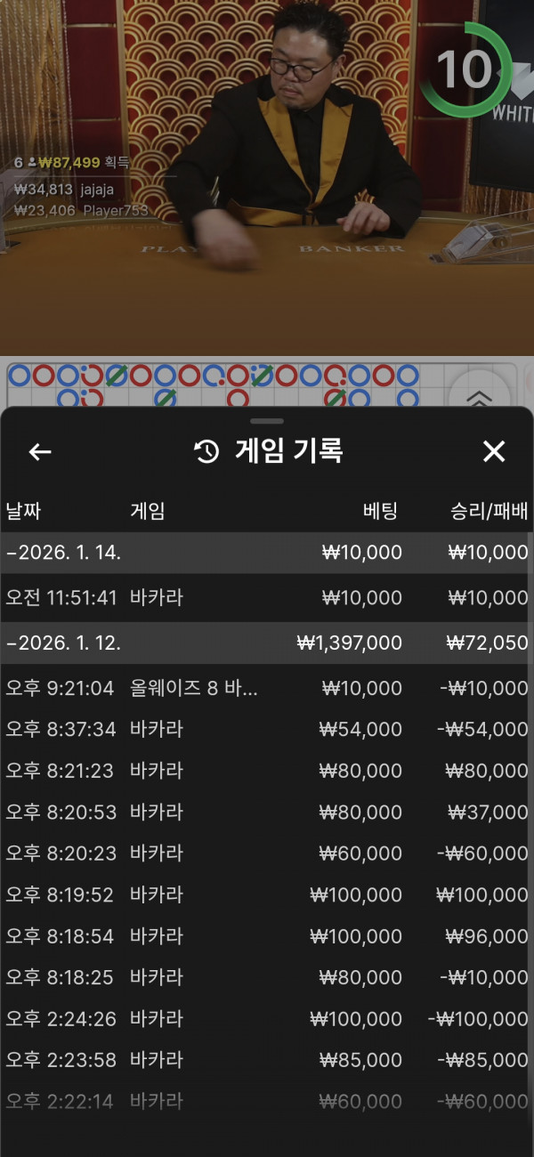Tap the -₩100,000 loss amount
The height and width of the screenshot is (1157, 534).
coord(478,1018)
